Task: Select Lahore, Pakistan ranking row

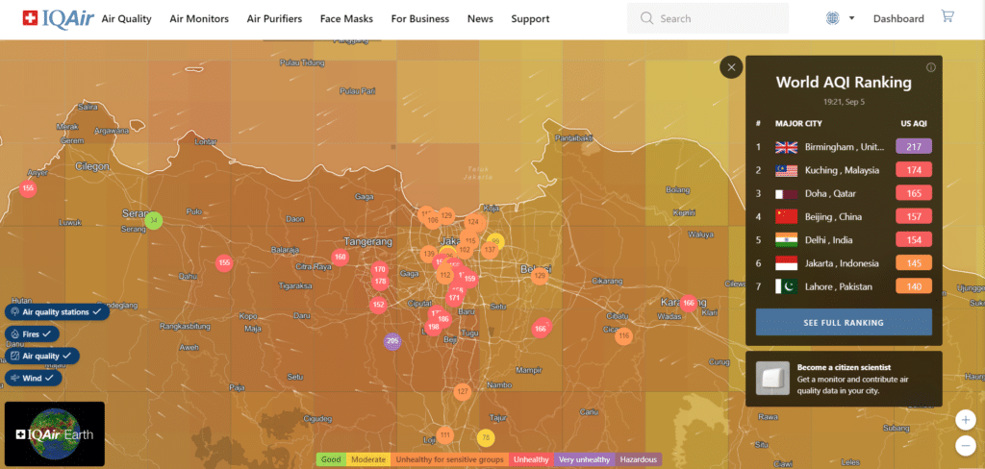Action: pyautogui.click(x=844, y=287)
